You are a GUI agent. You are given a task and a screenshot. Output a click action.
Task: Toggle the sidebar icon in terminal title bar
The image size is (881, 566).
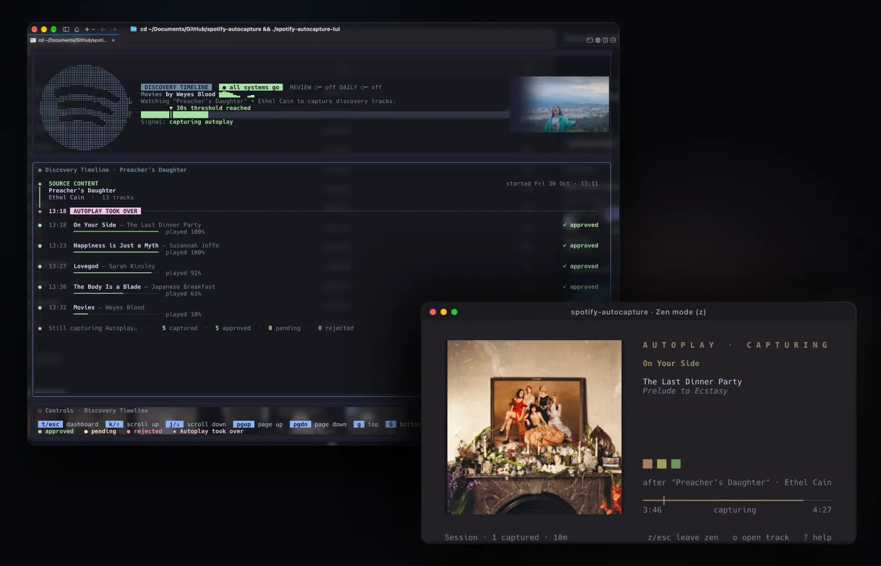[66, 29]
